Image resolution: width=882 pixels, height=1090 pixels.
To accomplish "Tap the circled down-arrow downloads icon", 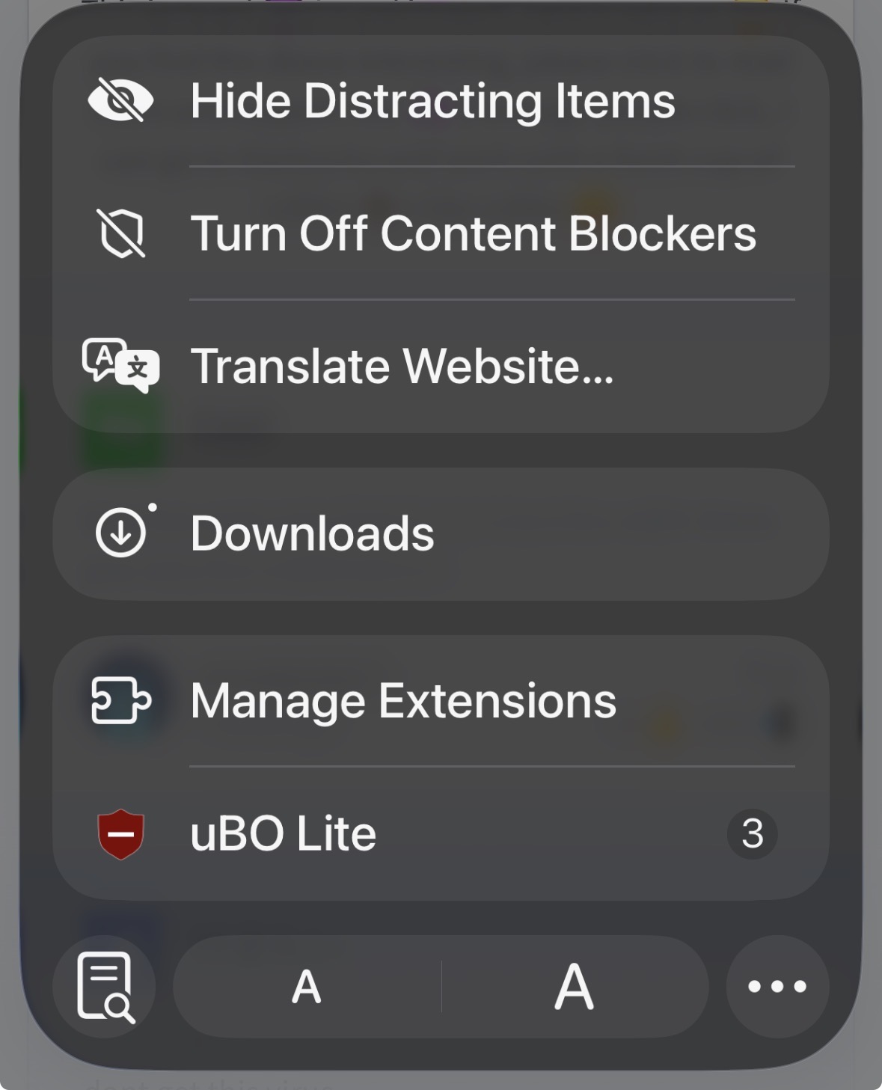I will [120, 533].
